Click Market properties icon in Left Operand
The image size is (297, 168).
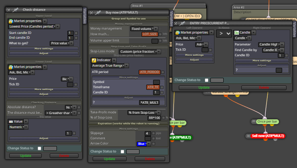[x=178, y=33]
